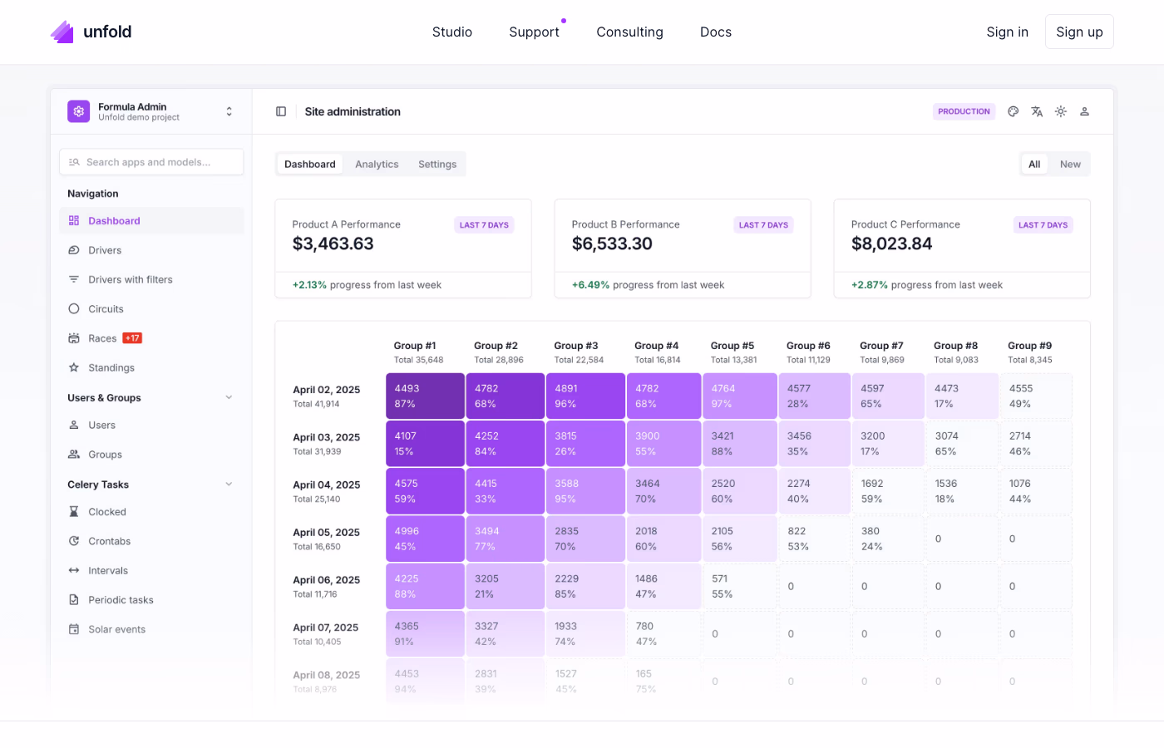
Task: Click the Formula Admin gear logo
Action: coord(79,111)
